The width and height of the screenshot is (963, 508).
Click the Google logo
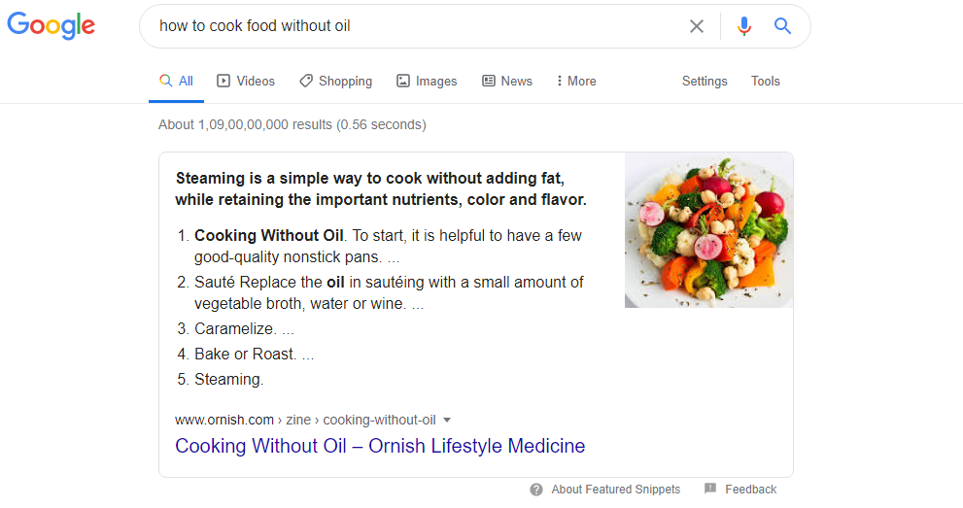pos(52,26)
